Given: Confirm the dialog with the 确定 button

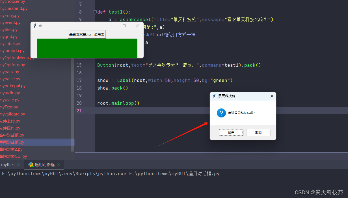Looking at the screenshot, I should 231,133.
